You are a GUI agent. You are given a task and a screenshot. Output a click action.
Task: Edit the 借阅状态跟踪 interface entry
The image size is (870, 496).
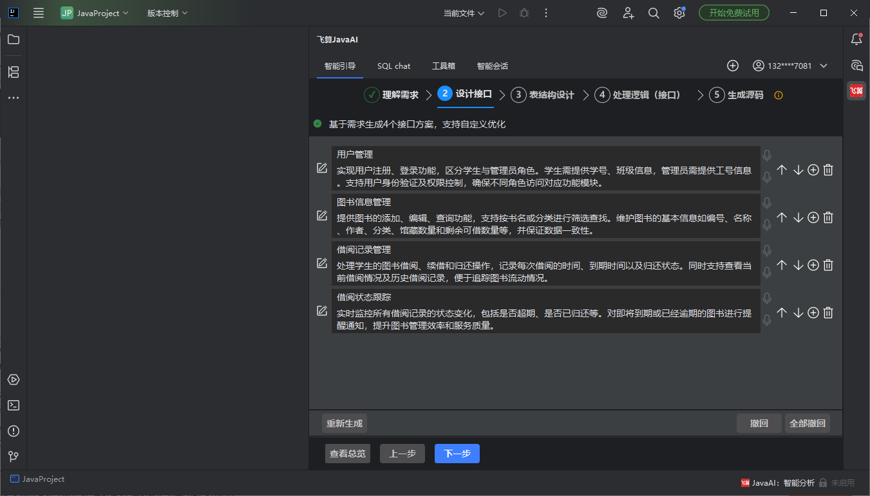tap(322, 311)
